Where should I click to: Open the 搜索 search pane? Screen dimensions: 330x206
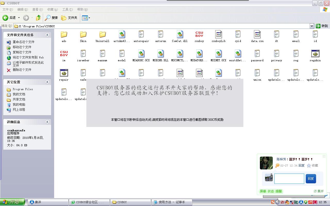(x=51, y=18)
